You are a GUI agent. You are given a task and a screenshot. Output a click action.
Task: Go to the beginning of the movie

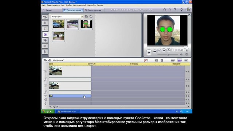pos(154,51)
